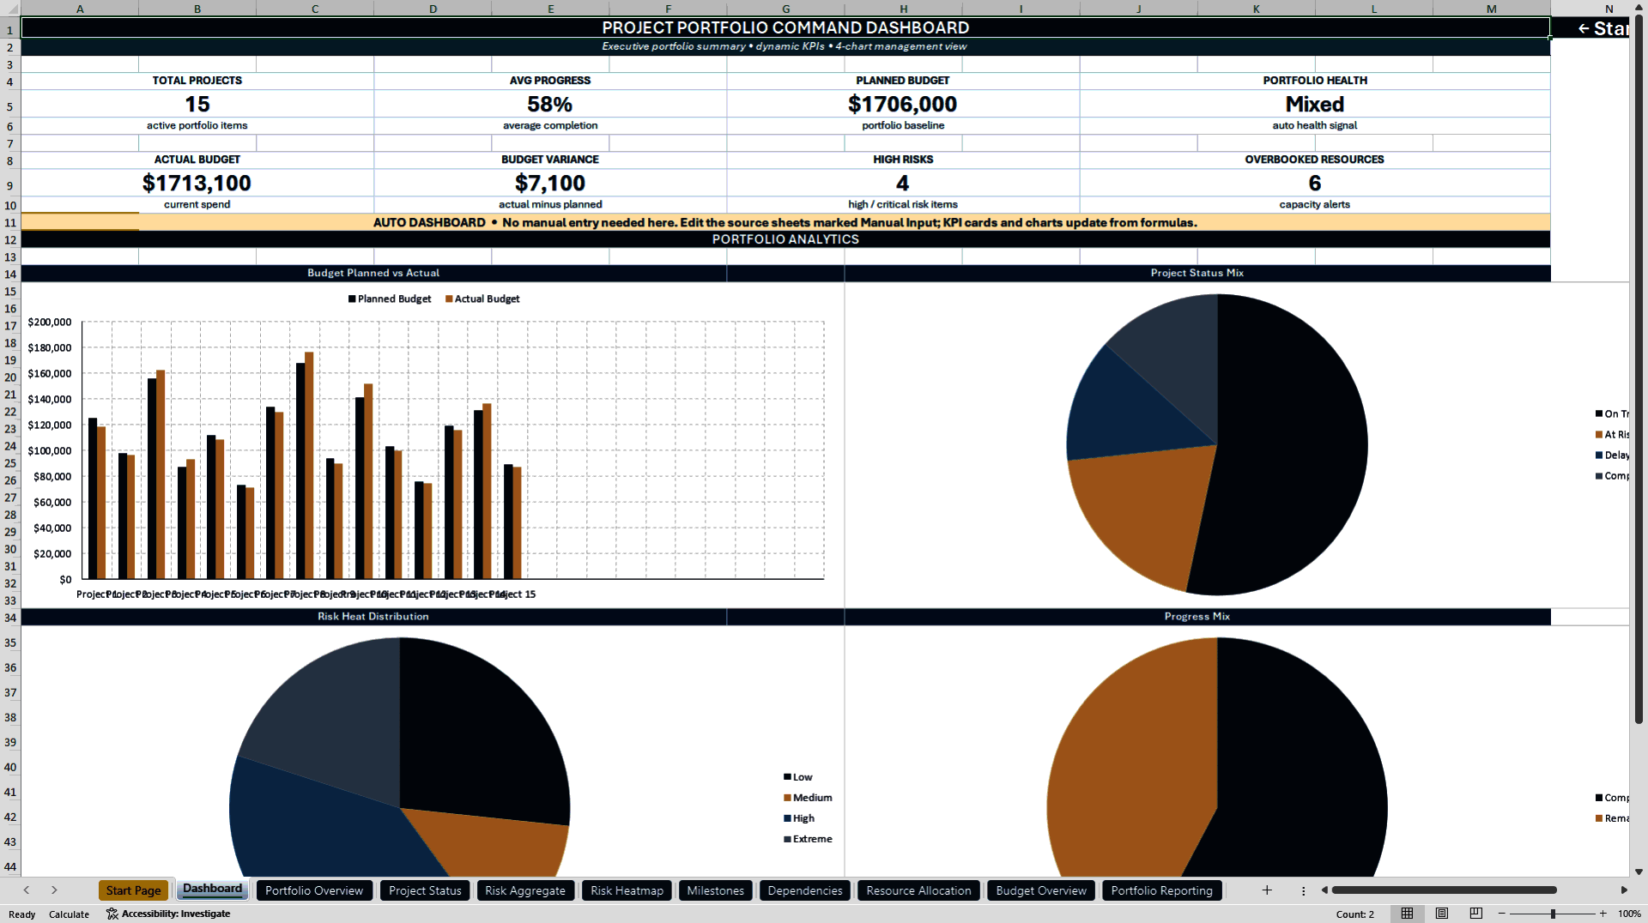The width and height of the screenshot is (1648, 923).
Task: Open the Start Page sheet tab
Action: pyautogui.click(x=133, y=890)
